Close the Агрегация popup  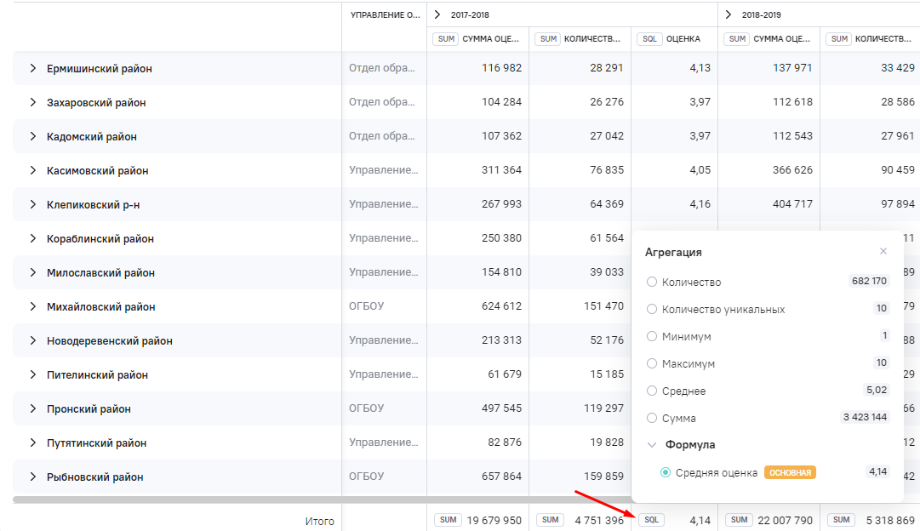click(883, 251)
